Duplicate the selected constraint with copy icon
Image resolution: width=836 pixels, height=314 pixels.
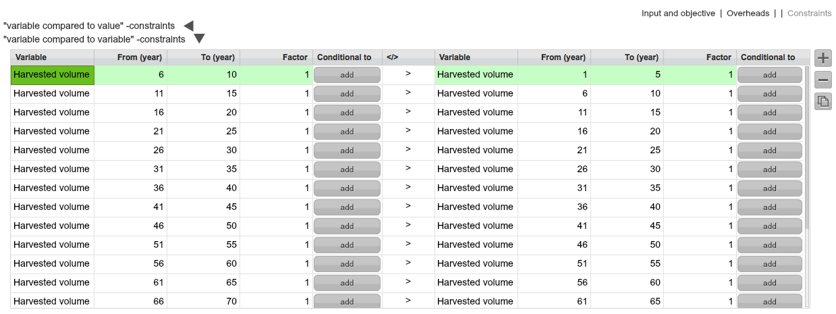(x=823, y=101)
